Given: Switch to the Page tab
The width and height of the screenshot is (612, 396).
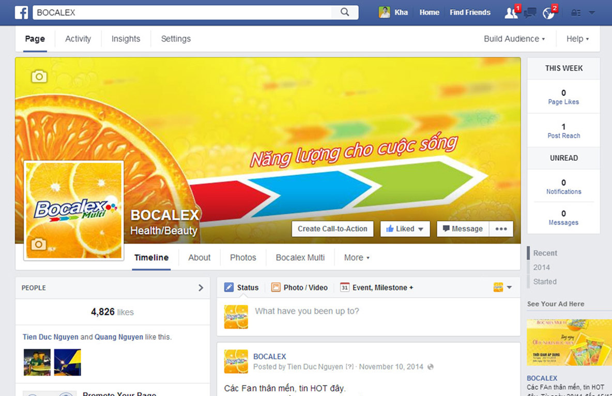Looking at the screenshot, I should pyautogui.click(x=35, y=39).
